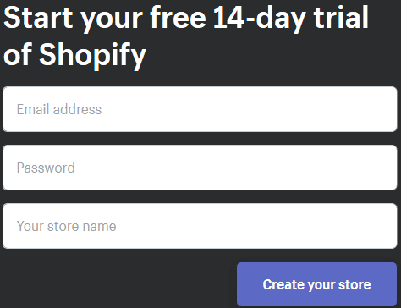Click the Email address input field

[x=200, y=109]
